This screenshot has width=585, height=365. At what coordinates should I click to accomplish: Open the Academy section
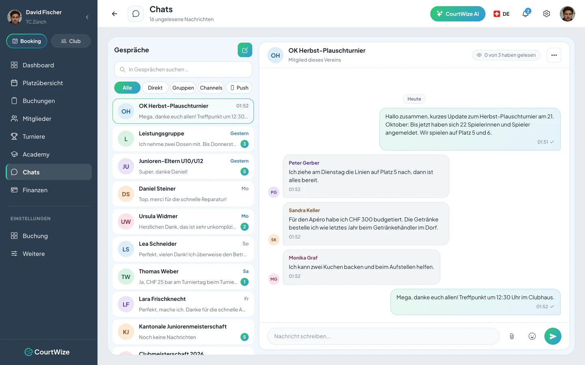[49, 155]
